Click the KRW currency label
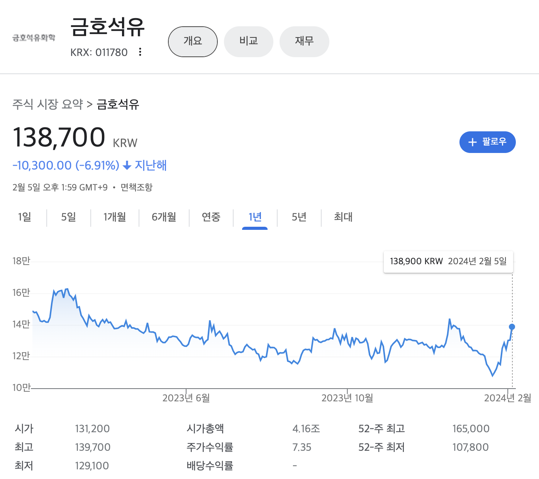The image size is (539, 479). tap(125, 143)
